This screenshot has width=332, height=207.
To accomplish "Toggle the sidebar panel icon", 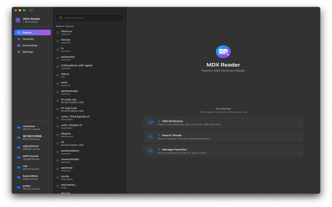I will [32, 10].
